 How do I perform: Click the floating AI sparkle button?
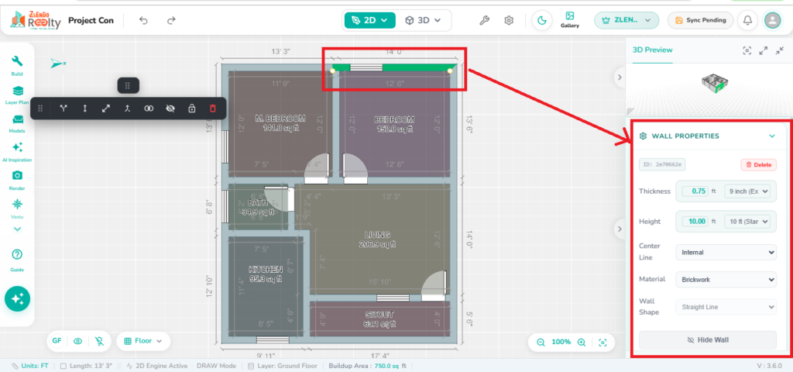(x=17, y=299)
